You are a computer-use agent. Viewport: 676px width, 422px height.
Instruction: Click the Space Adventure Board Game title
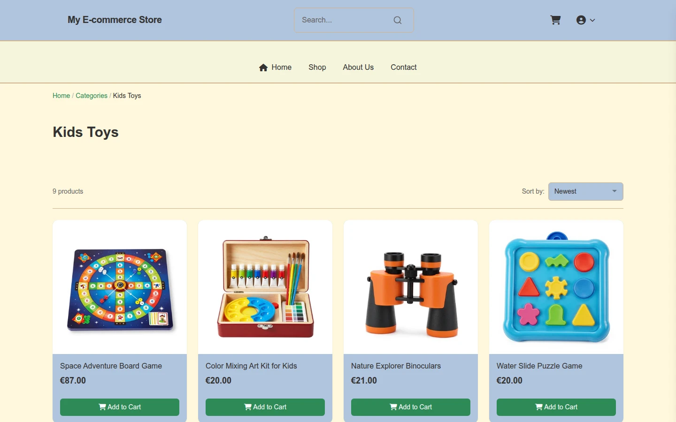click(111, 366)
